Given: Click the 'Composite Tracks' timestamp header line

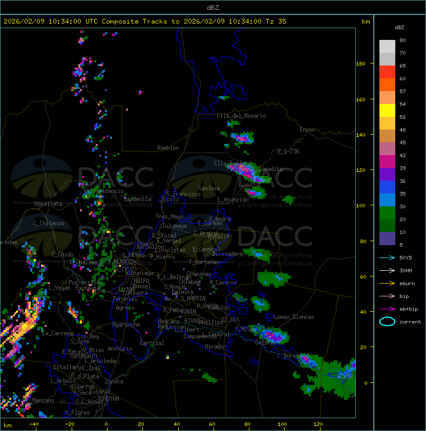Looking at the screenshot, I should [145, 21].
